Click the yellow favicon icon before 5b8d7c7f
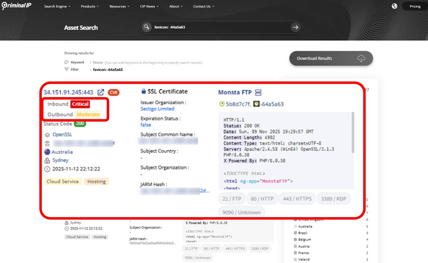This screenshot has height=263, width=428. [x=221, y=103]
